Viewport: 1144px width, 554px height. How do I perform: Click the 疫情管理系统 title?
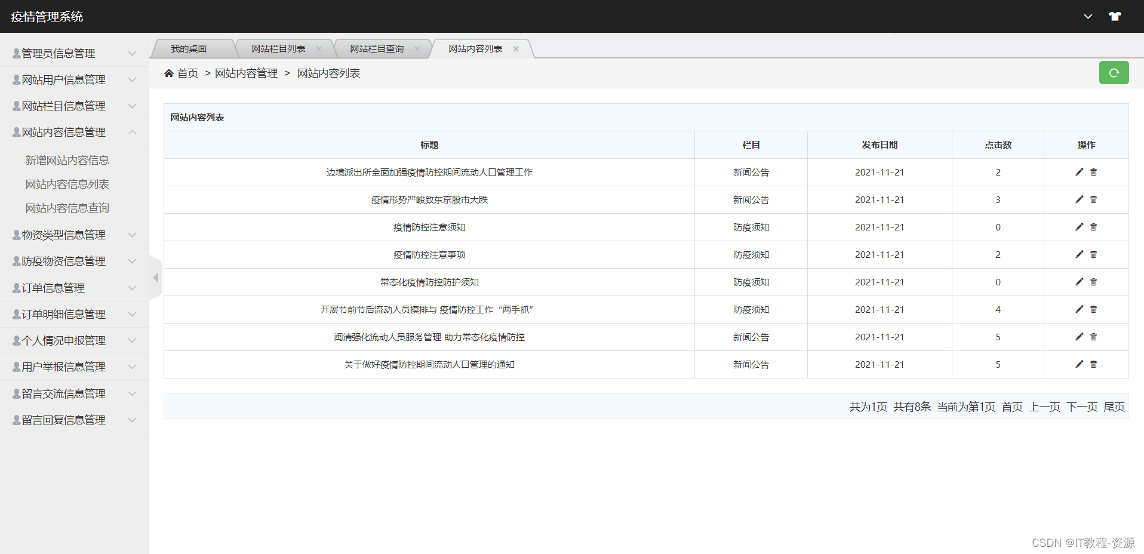coord(47,17)
